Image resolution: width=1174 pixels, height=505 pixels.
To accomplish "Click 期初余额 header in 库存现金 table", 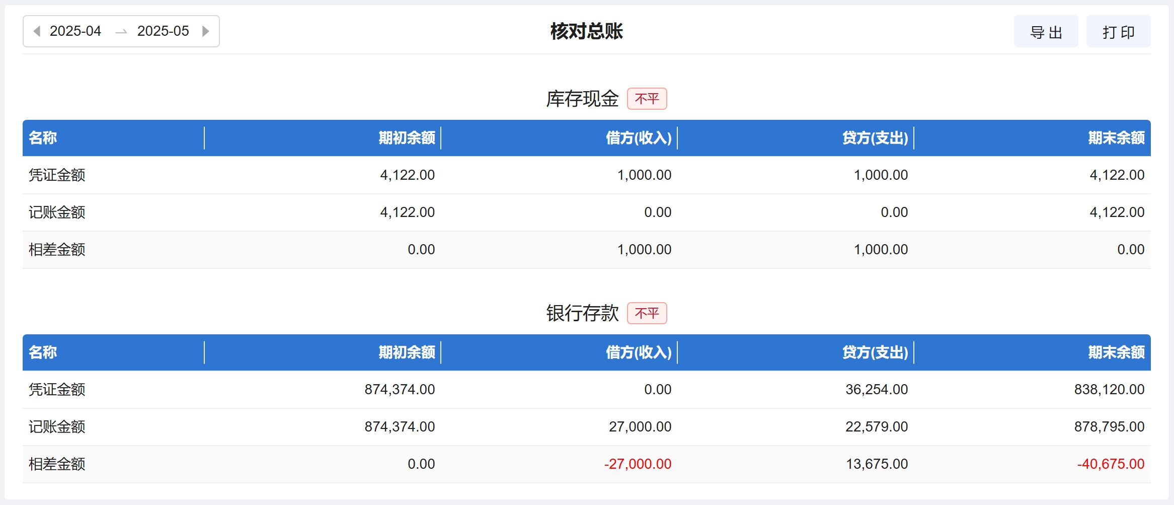I will [x=407, y=138].
